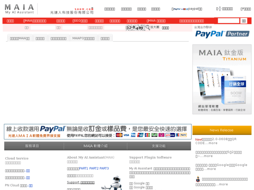Select the 服務項目 section tab

tap(34, 146)
